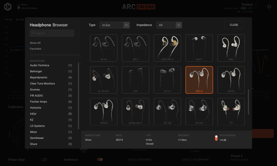
Task: Select the UE 350 earphone thumbnail
Action: (199, 112)
